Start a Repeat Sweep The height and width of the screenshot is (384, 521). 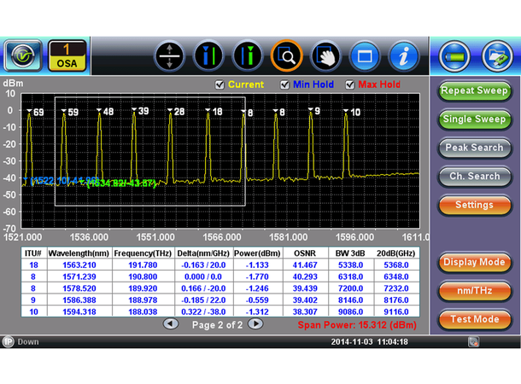(x=474, y=90)
